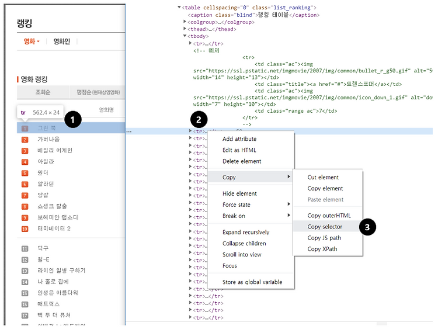
Task: Click the grayed-out Paste element entry
Action: [325, 200]
